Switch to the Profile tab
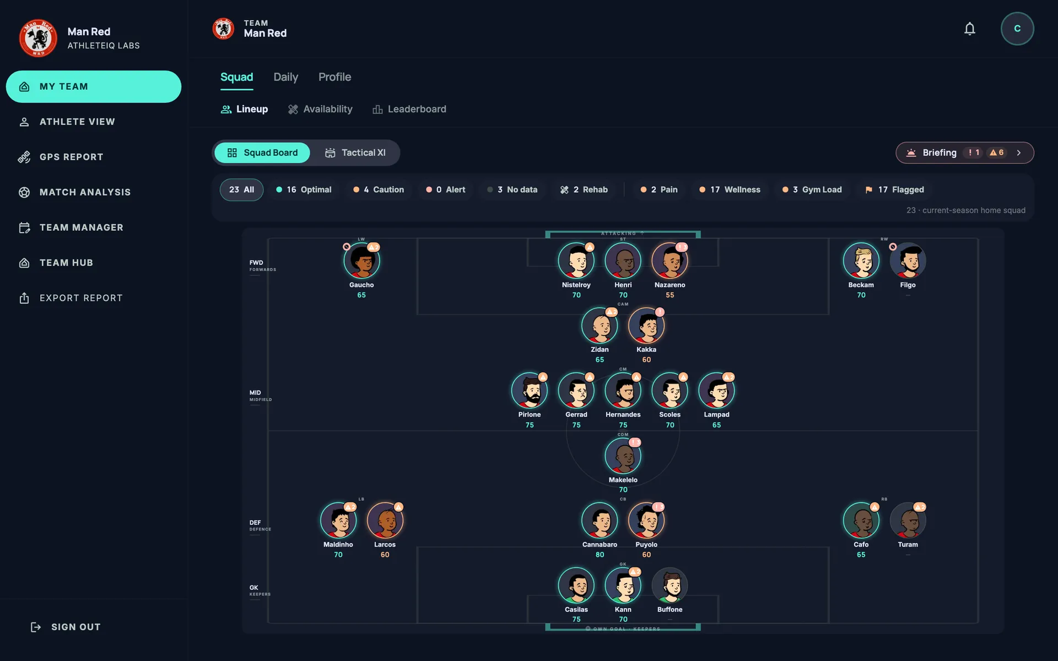This screenshot has height=661, width=1058. tap(334, 77)
